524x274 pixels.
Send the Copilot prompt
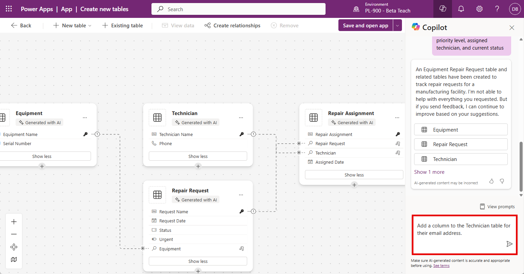tap(509, 244)
